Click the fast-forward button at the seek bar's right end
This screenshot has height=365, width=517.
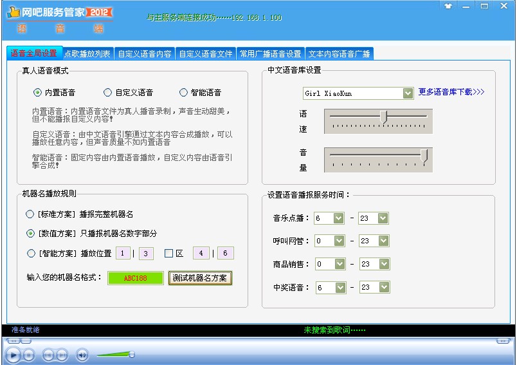503,341
